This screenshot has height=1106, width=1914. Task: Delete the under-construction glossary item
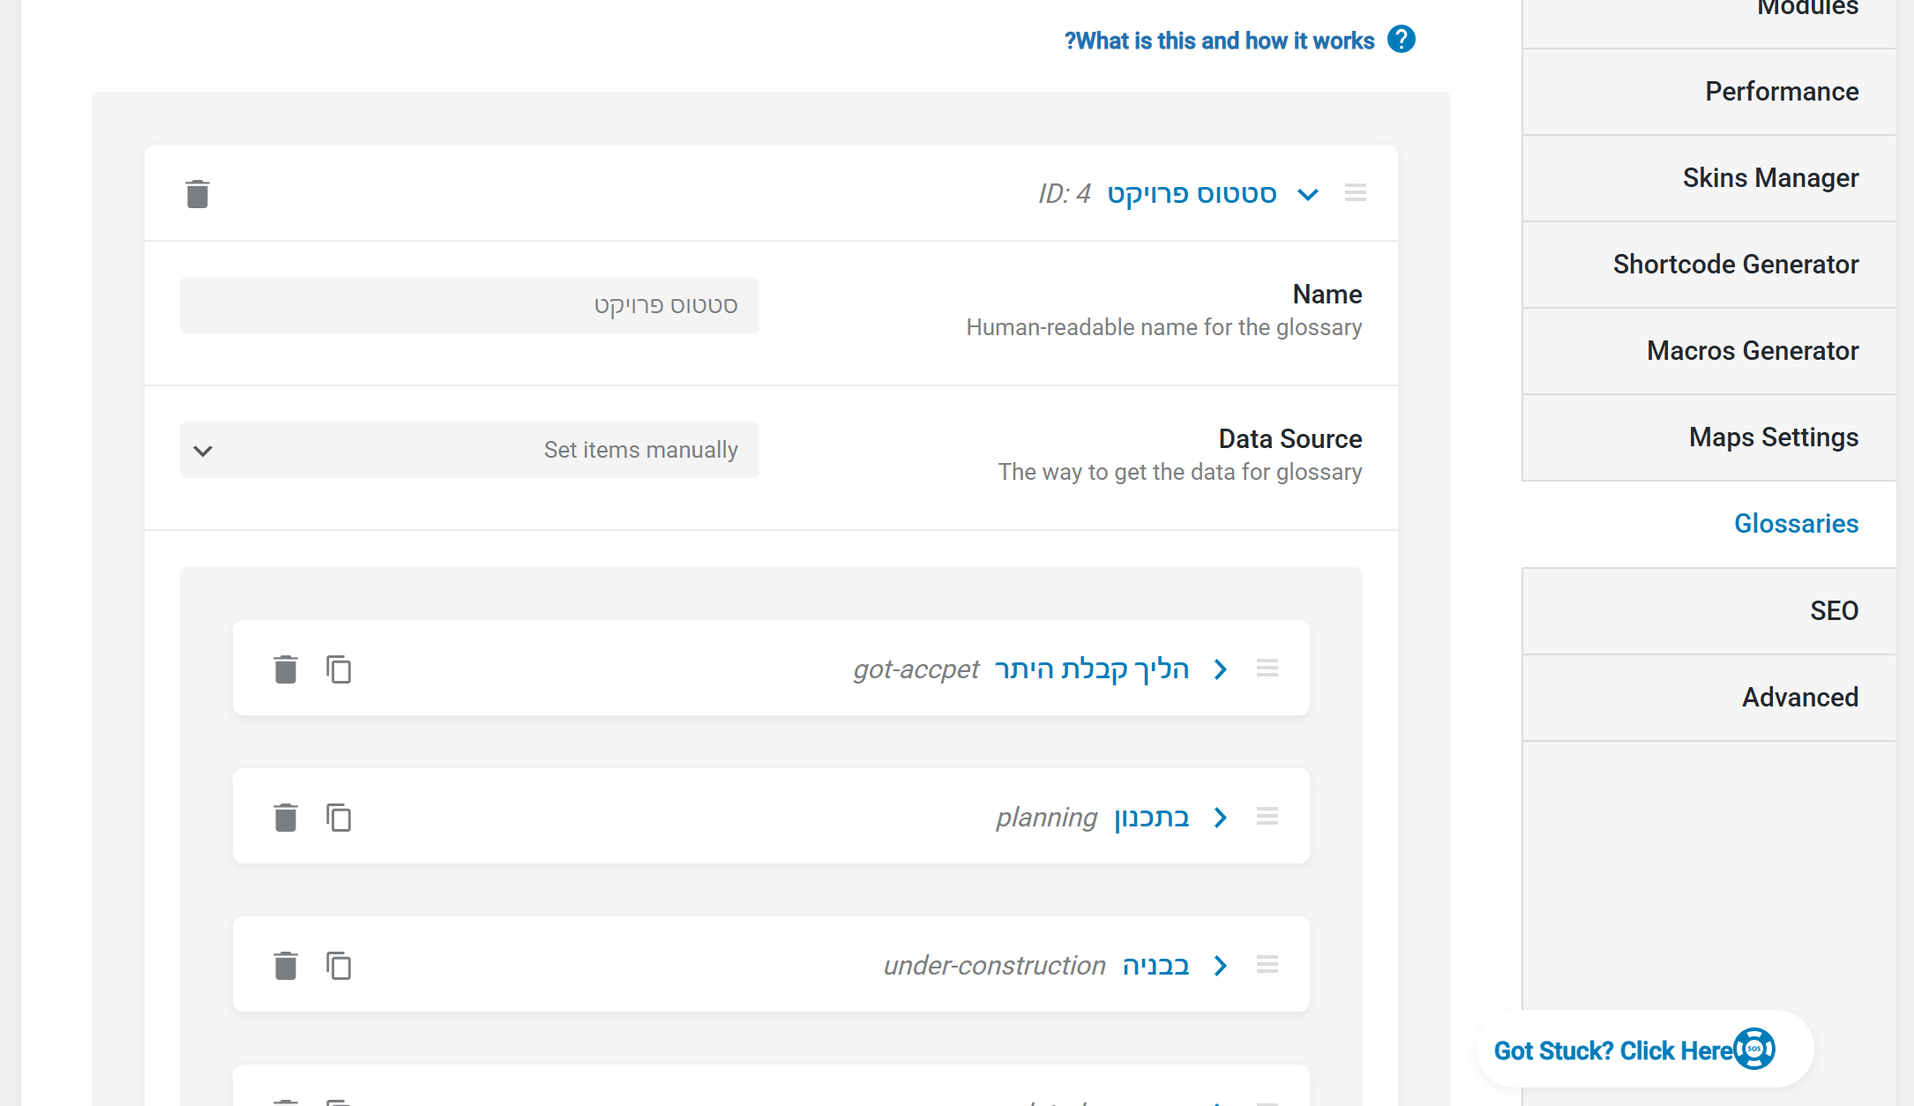point(285,966)
